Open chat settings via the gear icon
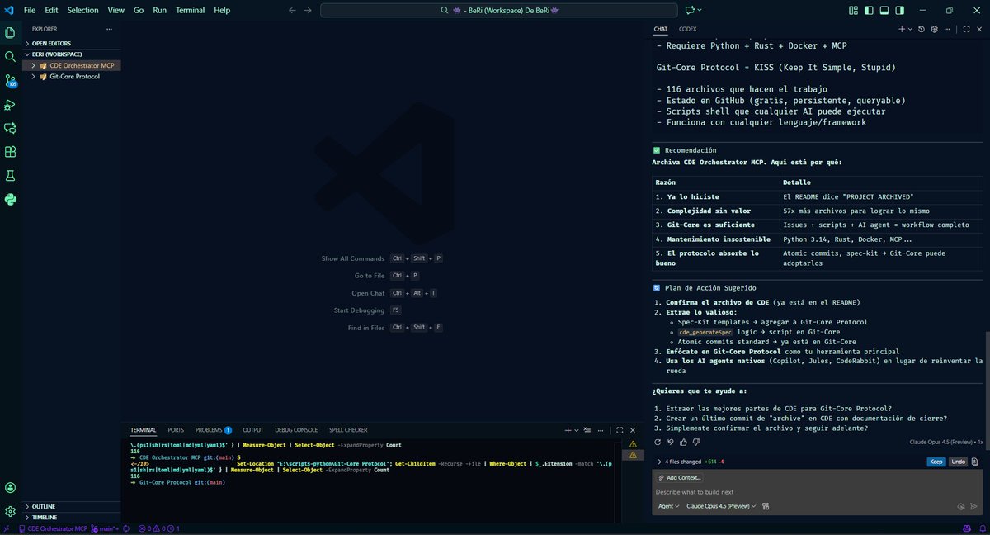This screenshot has width=990, height=535. click(x=934, y=28)
